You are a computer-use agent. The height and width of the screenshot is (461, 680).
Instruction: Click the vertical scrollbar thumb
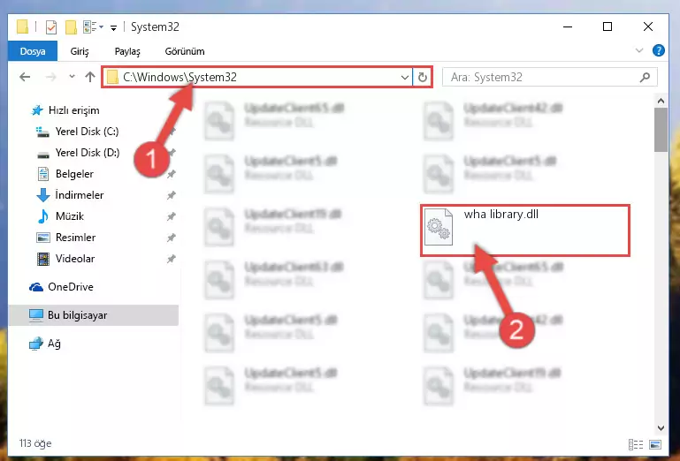661,130
